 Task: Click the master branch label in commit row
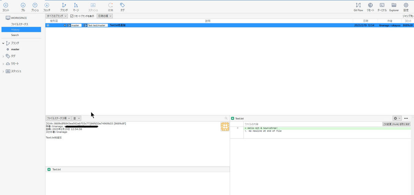click(75, 25)
